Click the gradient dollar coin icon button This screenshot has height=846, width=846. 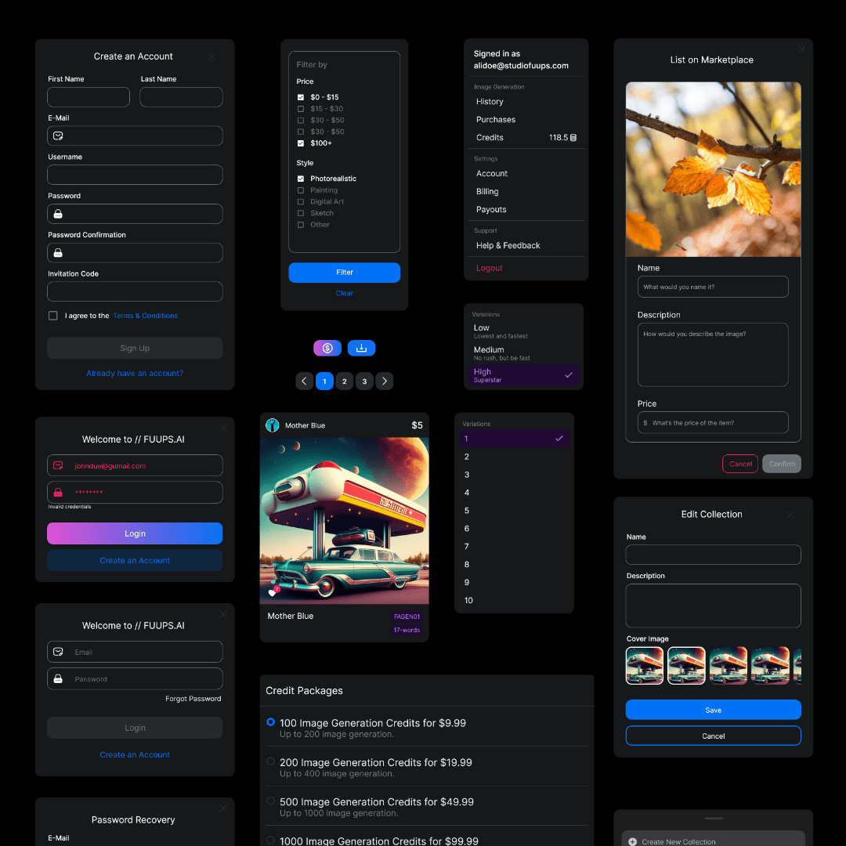point(327,349)
